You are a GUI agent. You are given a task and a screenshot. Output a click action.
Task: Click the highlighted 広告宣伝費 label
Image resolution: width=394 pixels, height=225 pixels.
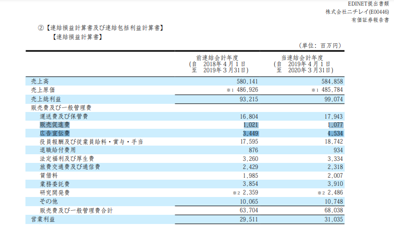click(55, 133)
